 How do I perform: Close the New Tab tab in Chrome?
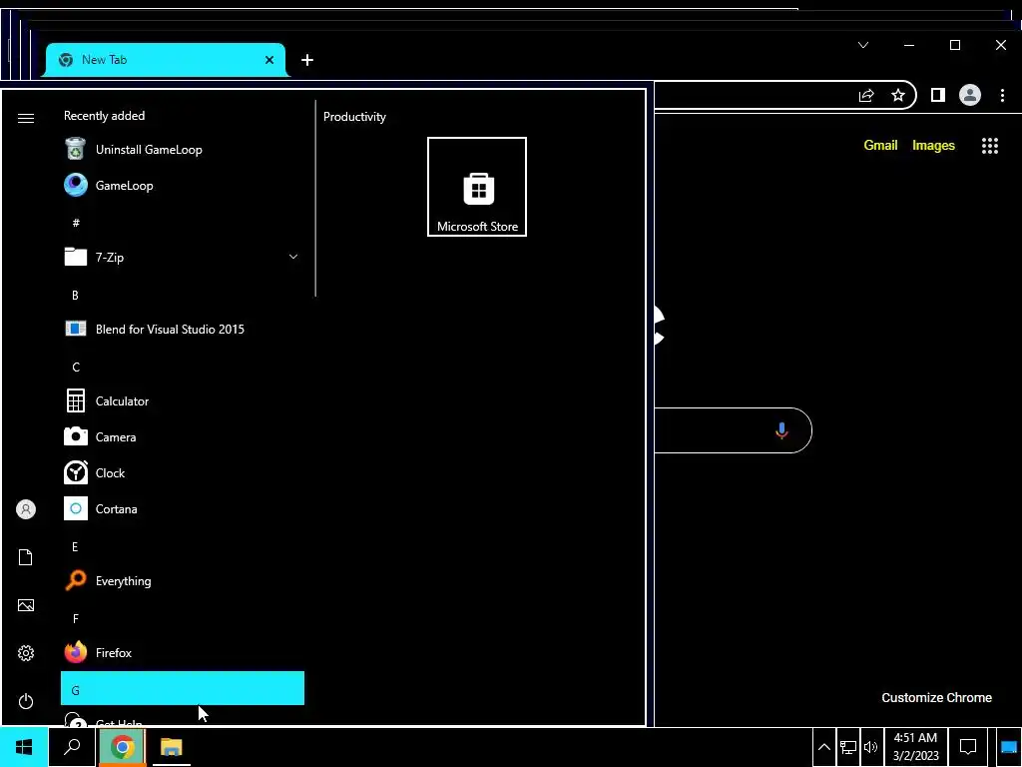[269, 60]
